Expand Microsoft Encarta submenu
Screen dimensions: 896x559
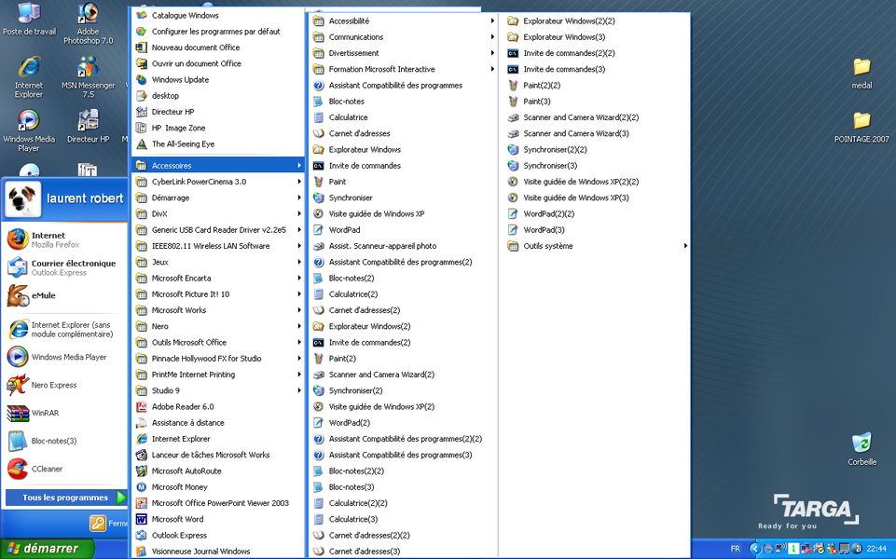[x=217, y=278]
